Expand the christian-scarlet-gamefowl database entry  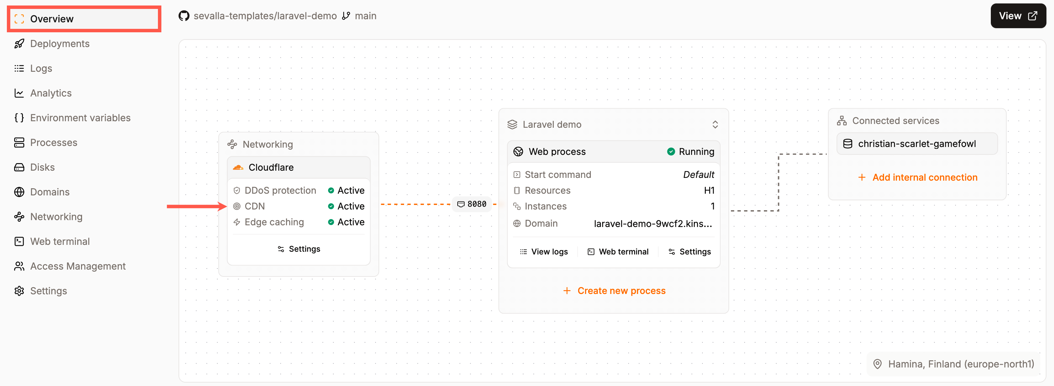(x=917, y=143)
